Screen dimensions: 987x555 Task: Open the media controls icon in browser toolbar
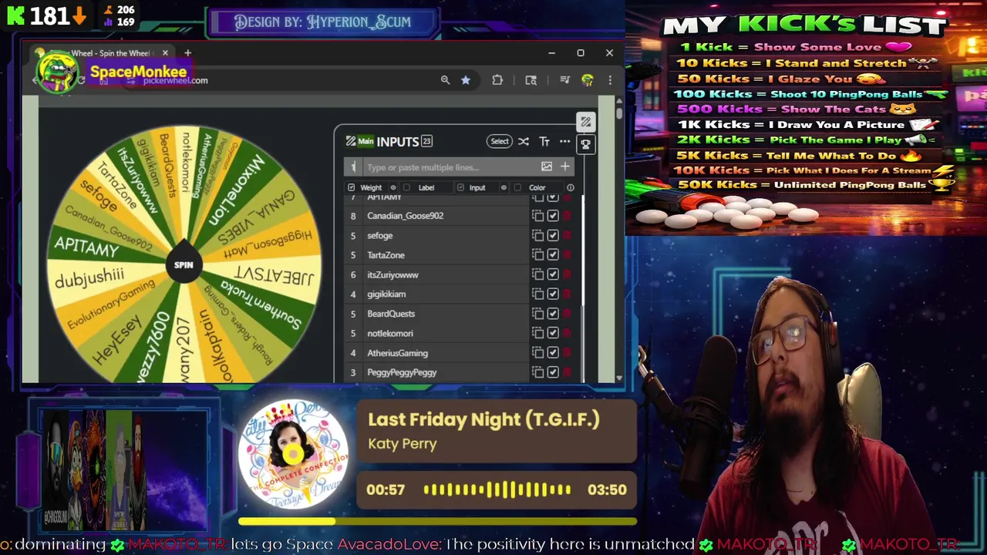(x=565, y=80)
